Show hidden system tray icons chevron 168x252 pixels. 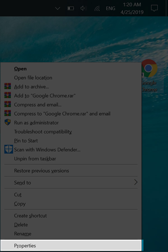coord(57,8)
